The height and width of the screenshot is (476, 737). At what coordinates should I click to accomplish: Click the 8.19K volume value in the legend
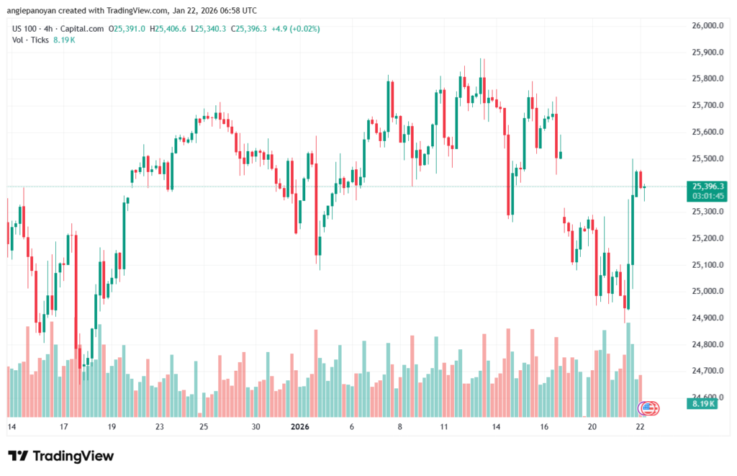tap(65, 40)
